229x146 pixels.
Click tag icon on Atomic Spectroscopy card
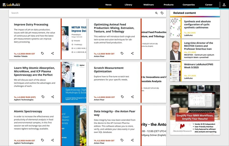42,140
